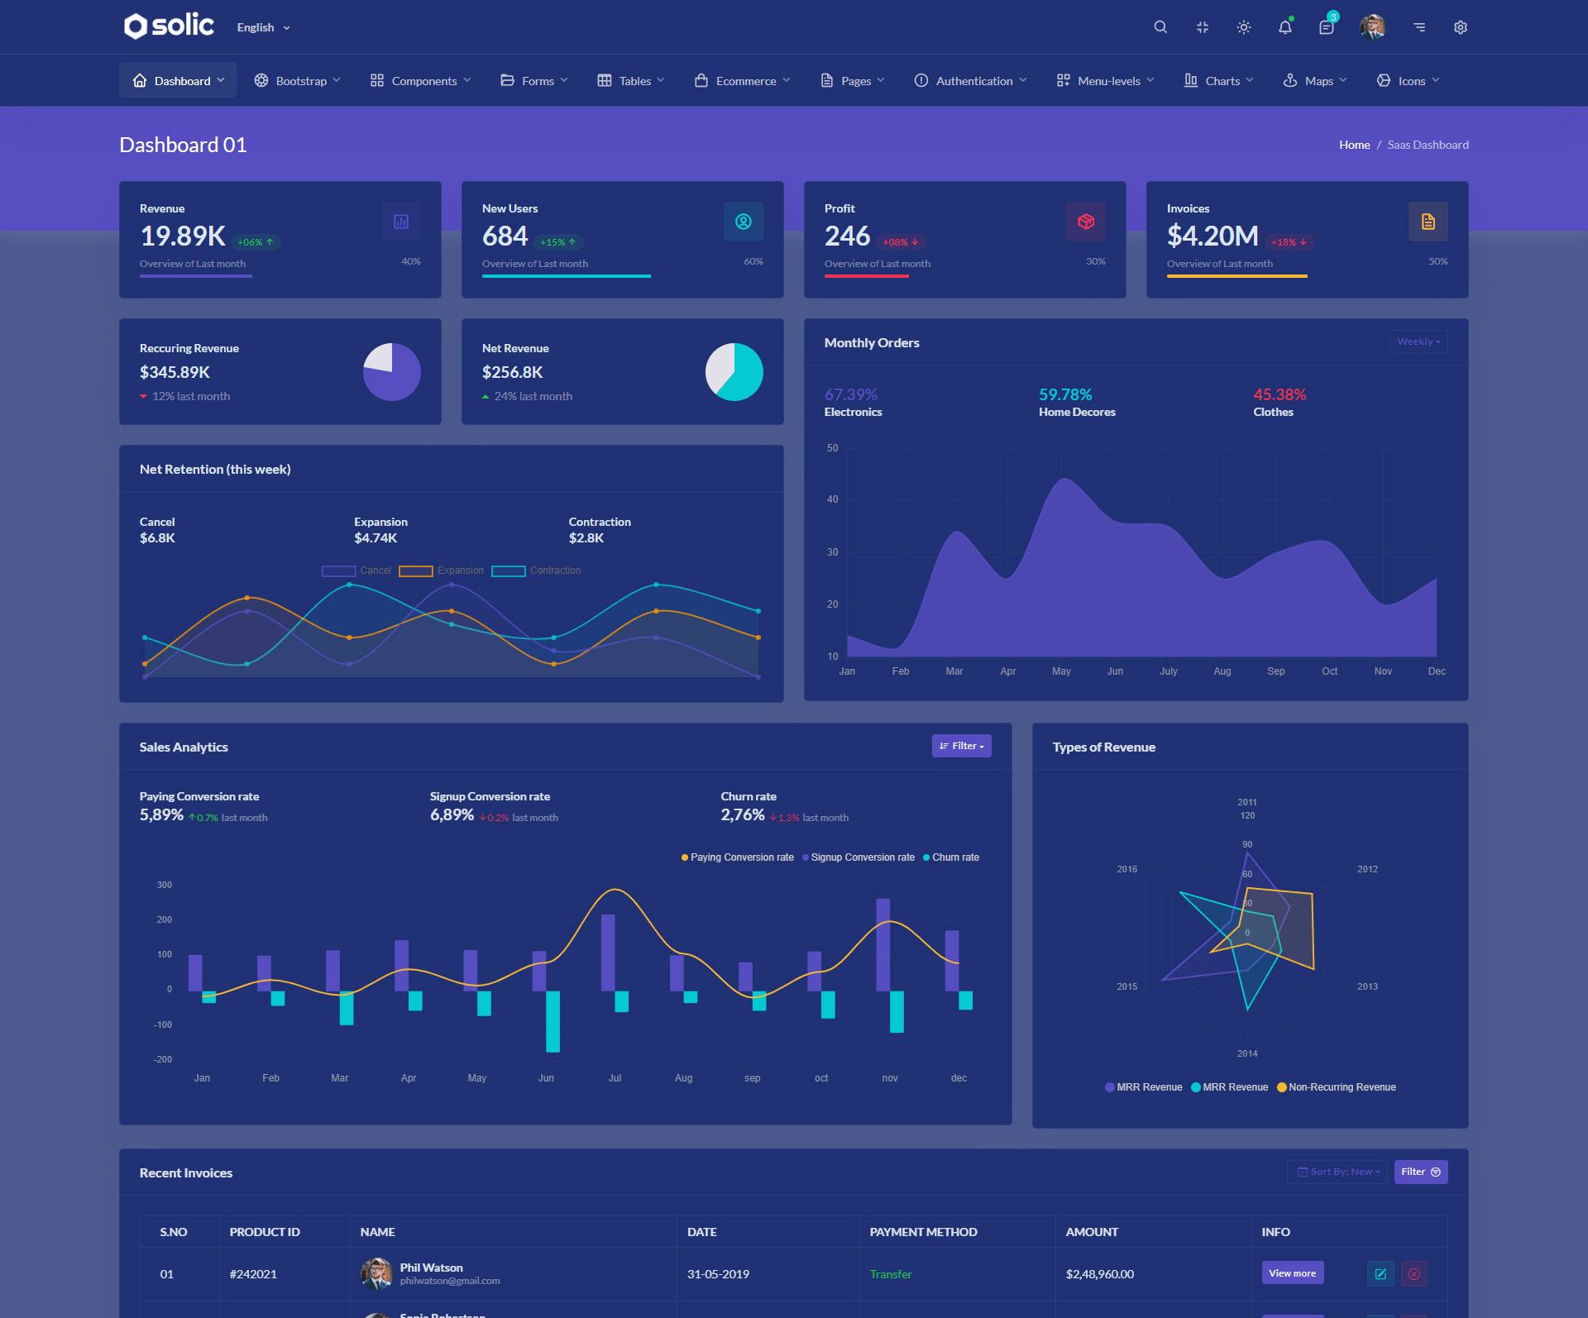Open the Sort By: New dropdown
Screen dimensions: 1588x1318
[x=1337, y=1172]
